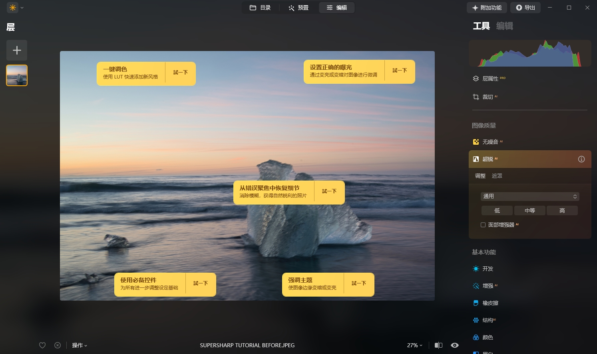Click the 使用必备控件 tip title
Screen dimensions: 597x354
coord(138,280)
